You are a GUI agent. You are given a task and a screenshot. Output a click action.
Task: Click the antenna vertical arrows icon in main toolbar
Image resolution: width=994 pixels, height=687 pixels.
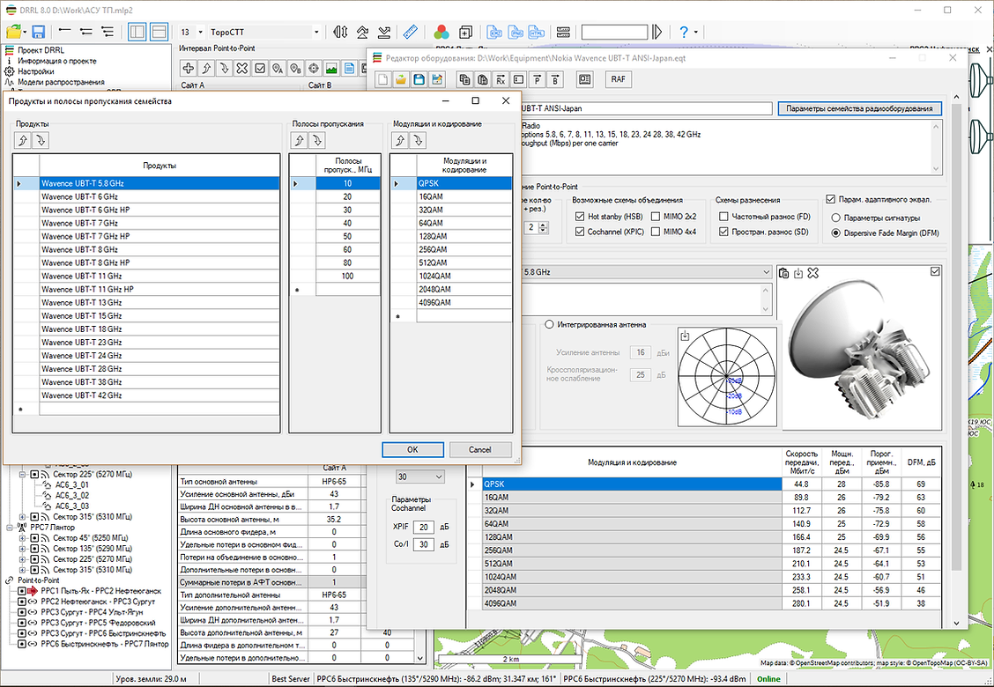(x=340, y=32)
